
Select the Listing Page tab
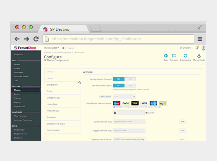click(62, 104)
